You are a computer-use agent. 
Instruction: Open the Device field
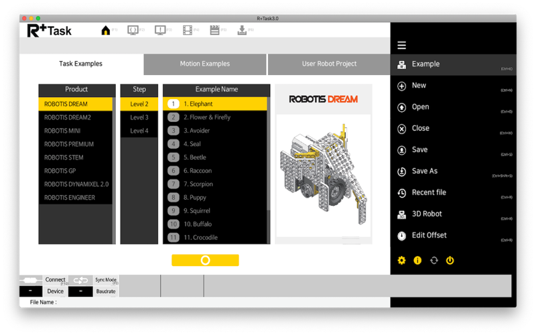tap(56, 291)
